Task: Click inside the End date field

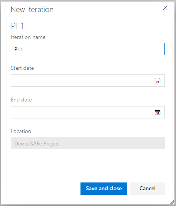Action: point(88,112)
